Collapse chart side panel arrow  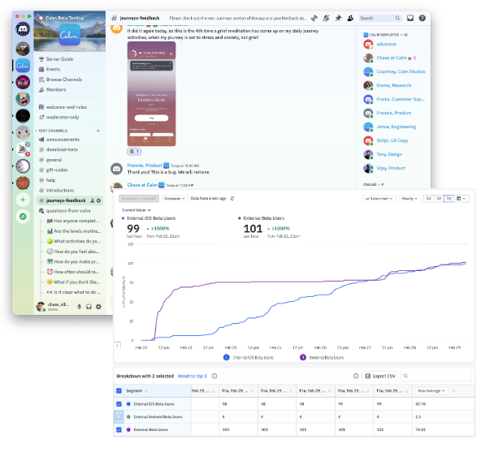118,346
